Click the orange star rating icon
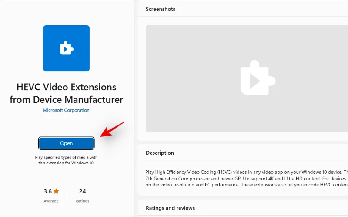348x217 pixels. [56, 191]
